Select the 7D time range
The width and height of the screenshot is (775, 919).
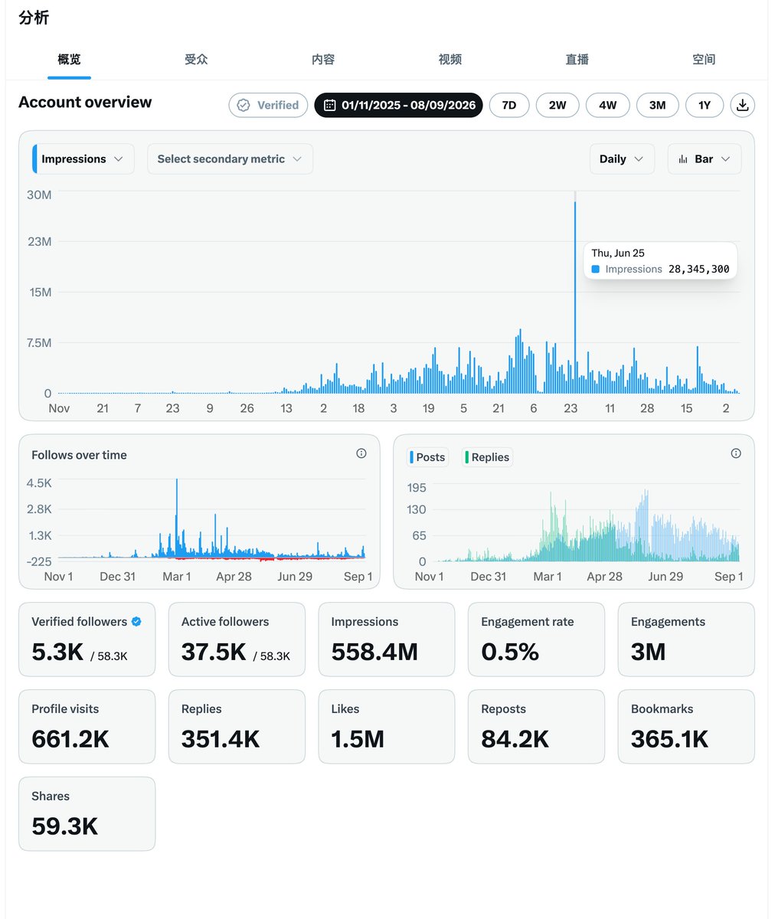click(x=509, y=105)
